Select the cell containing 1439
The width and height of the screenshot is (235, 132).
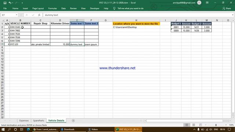(196, 30)
